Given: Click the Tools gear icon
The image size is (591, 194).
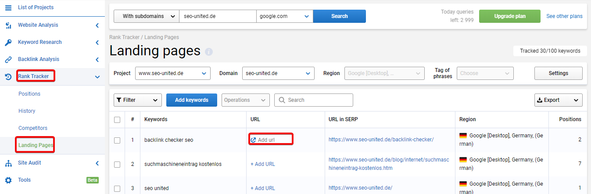Looking at the screenshot, I should [x=8, y=180].
